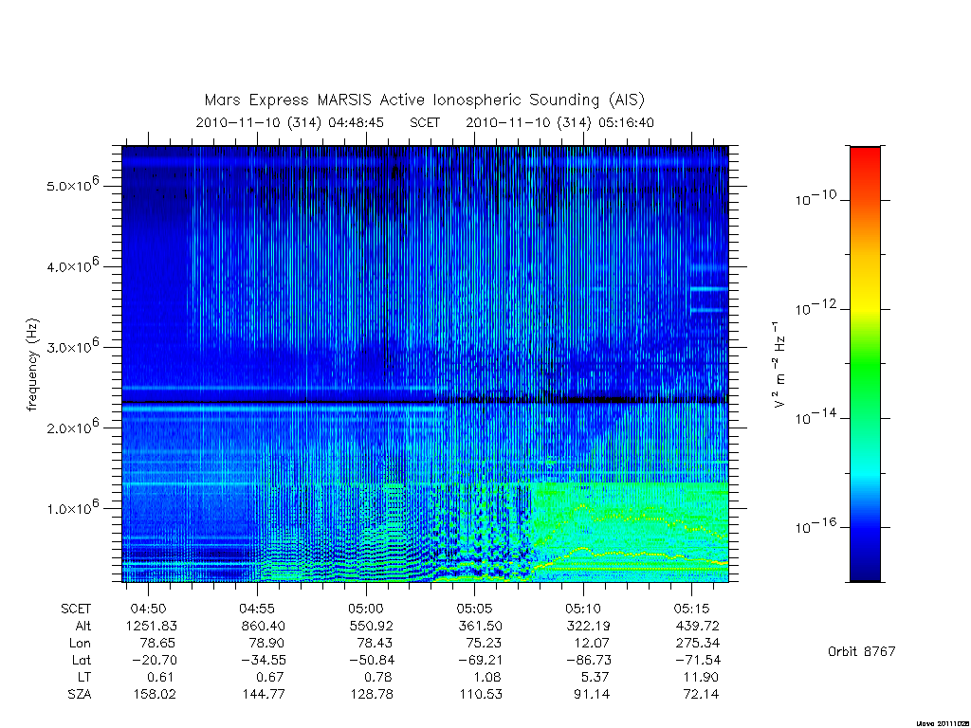
Task: Click the 2.0×10^6 frequency tick label
Action: click(72, 427)
